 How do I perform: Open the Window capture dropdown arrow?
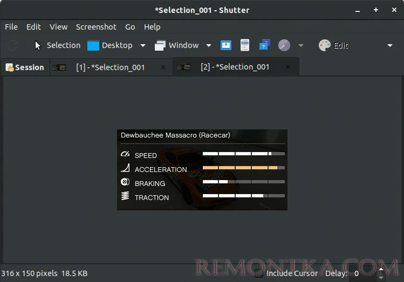[209, 46]
